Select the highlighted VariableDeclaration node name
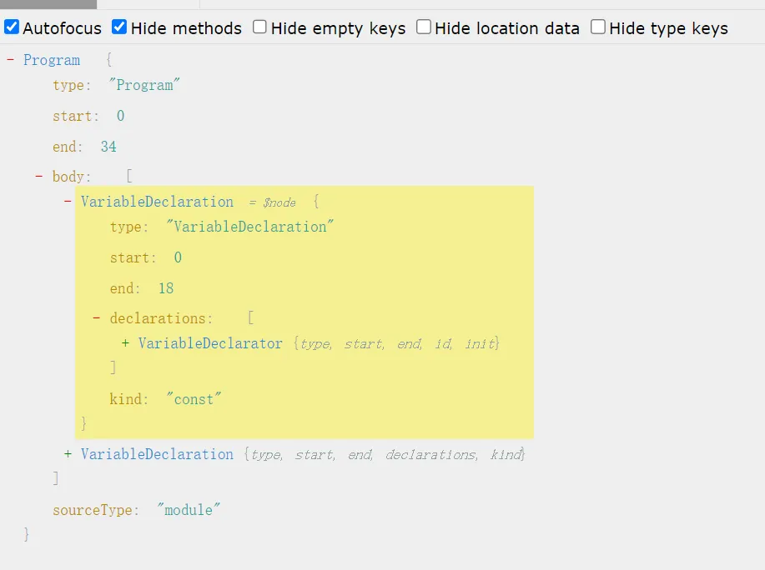765x570 pixels. tap(157, 202)
